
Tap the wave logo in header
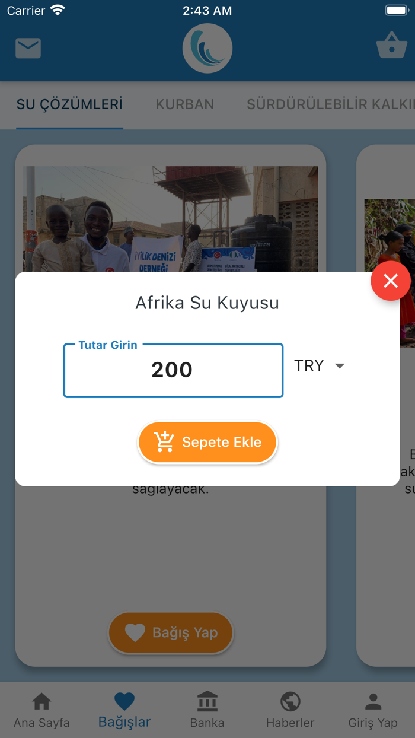[207, 49]
